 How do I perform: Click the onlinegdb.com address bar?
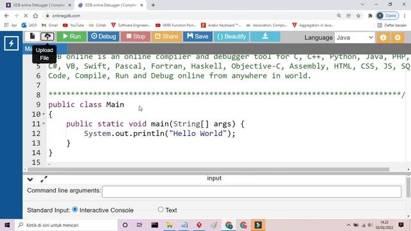pyautogui.click(x=189, y=15)
